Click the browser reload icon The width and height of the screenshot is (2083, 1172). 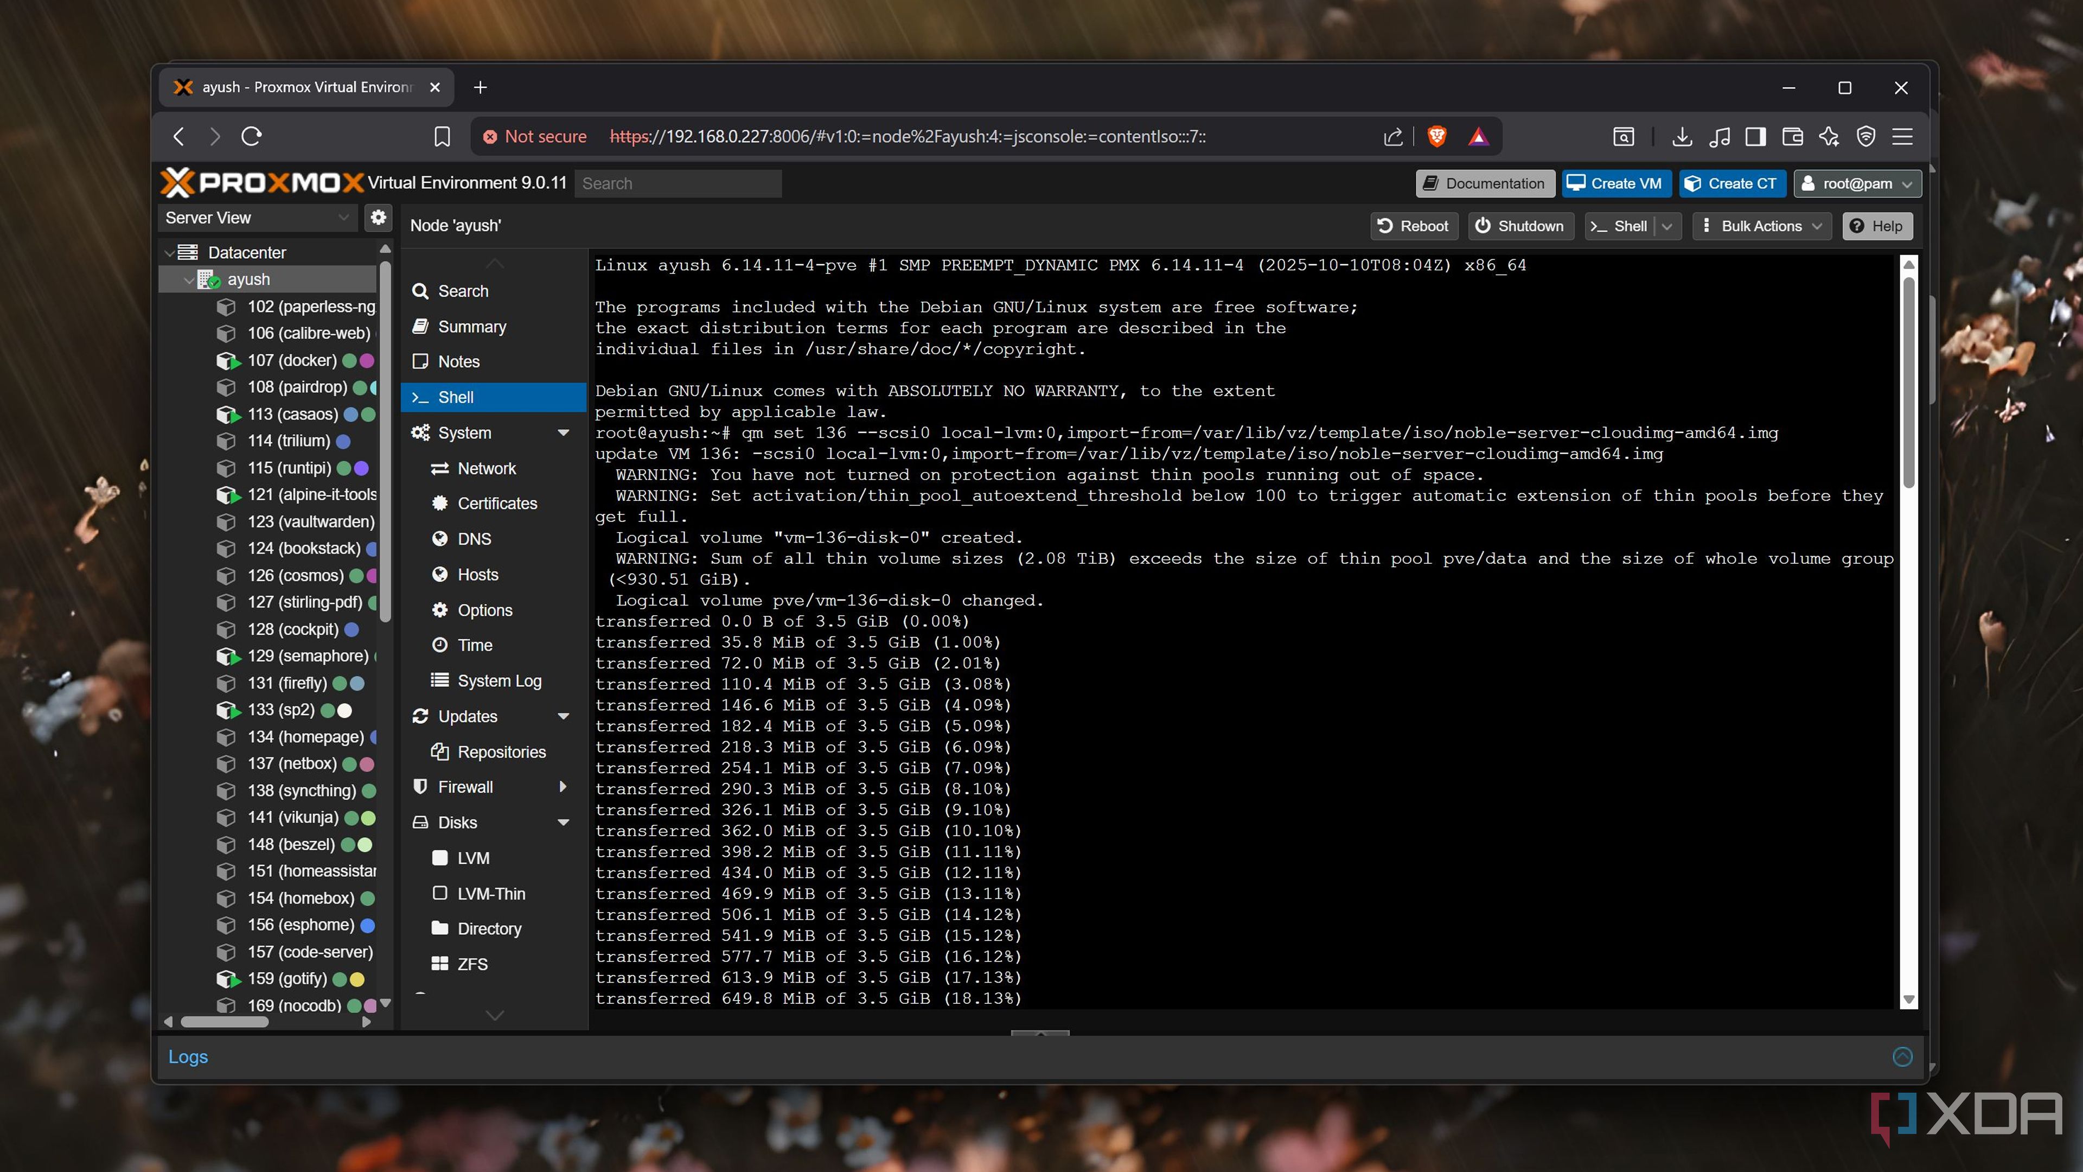(252, 137)
